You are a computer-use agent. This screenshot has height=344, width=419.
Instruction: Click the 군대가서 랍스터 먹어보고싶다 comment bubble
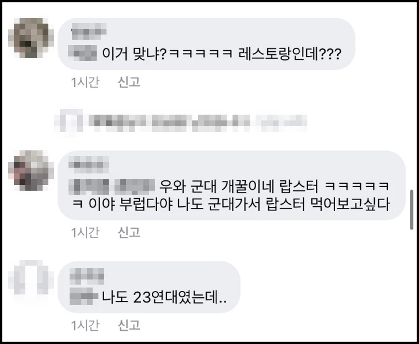231,186
